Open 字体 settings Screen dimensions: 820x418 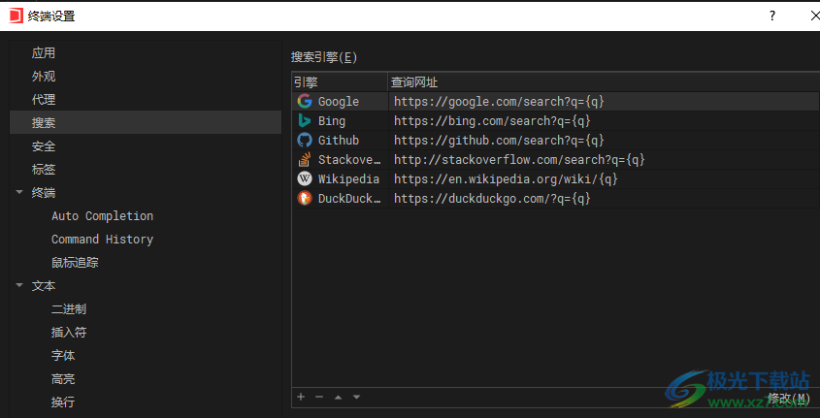point(63,355)
